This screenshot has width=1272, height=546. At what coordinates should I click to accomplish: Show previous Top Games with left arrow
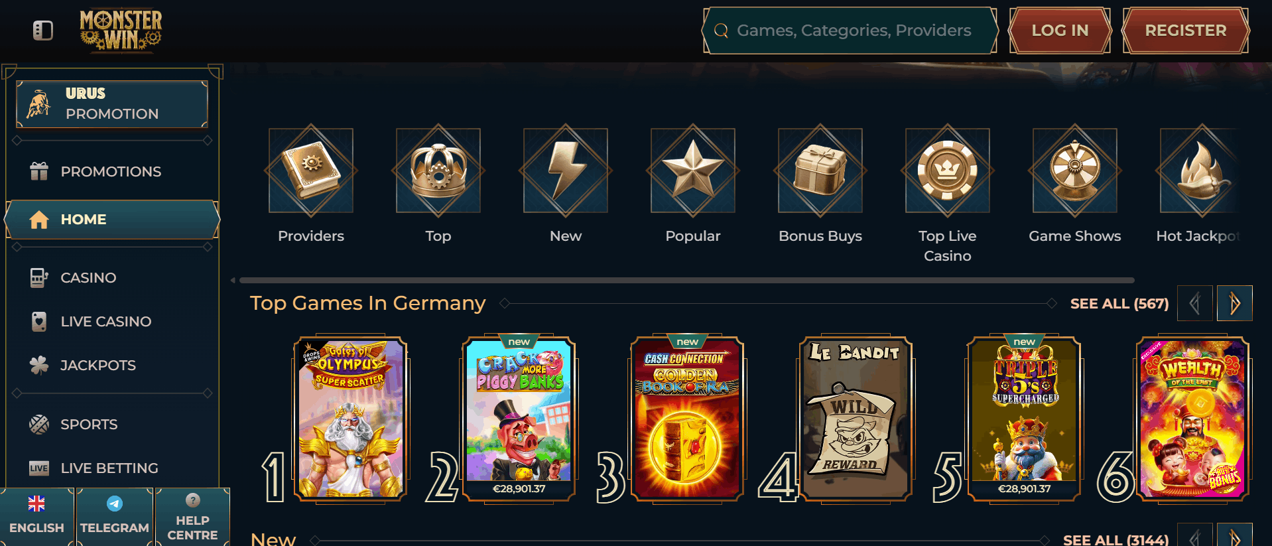1195,303
